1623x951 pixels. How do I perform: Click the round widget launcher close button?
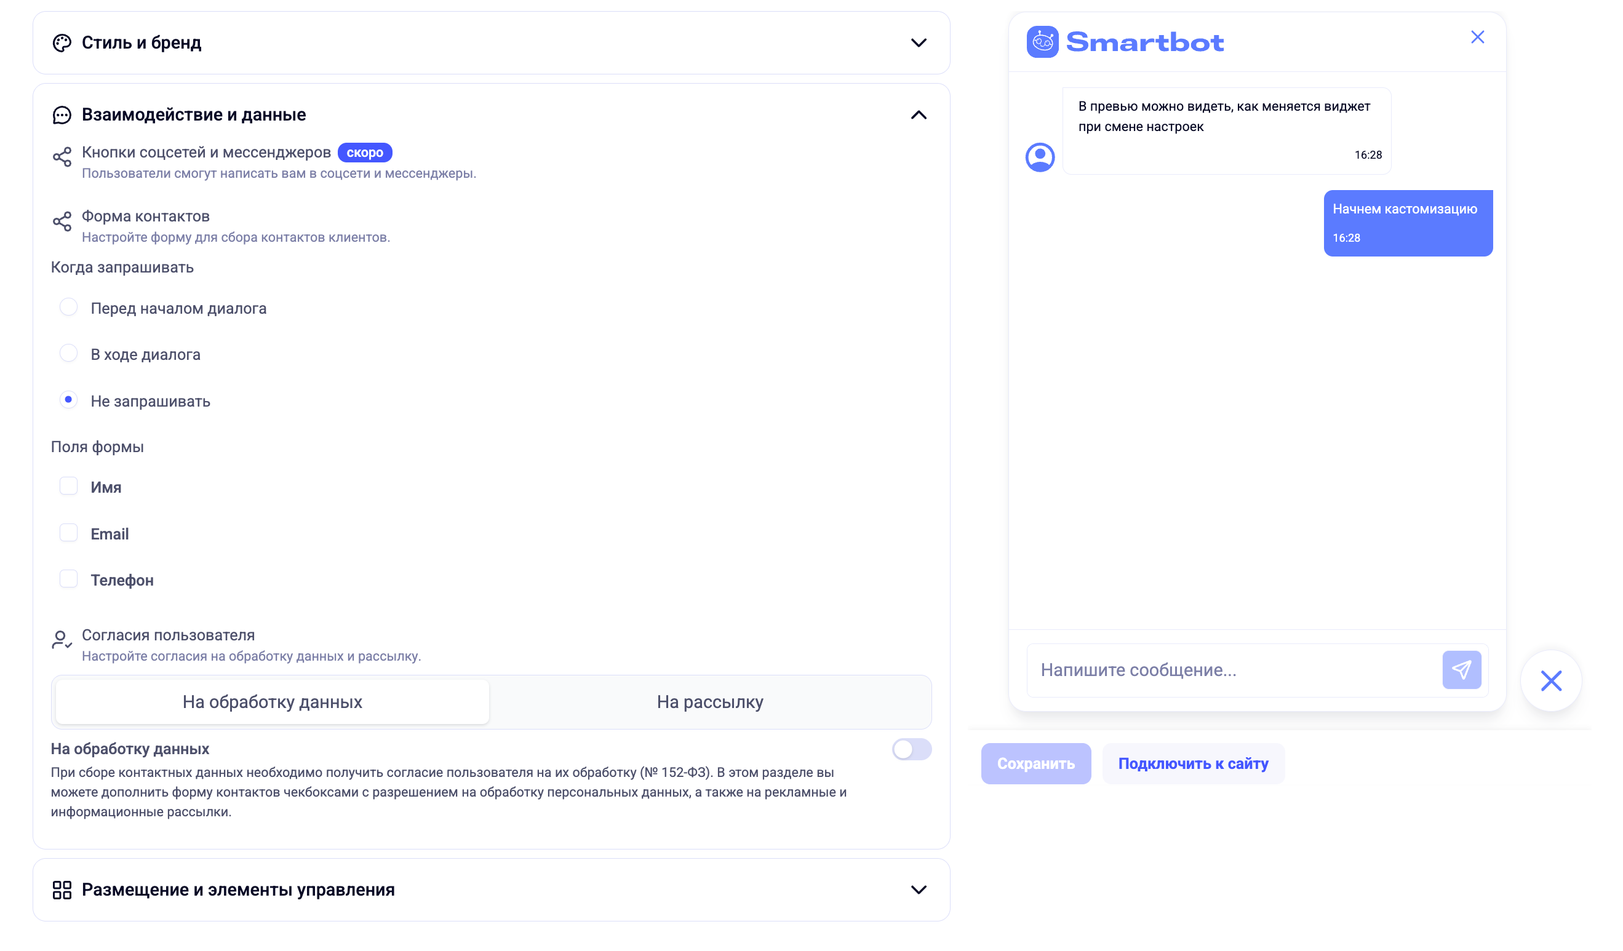click(1551, 680)
